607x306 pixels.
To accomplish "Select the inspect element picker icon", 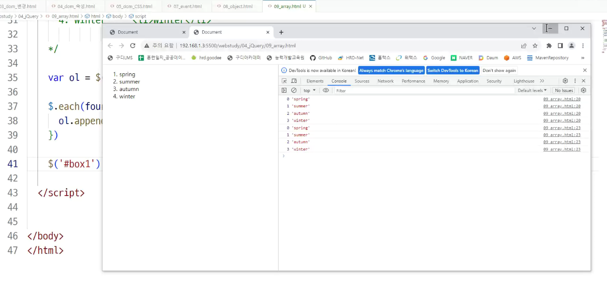I will (x=284, y=81).
